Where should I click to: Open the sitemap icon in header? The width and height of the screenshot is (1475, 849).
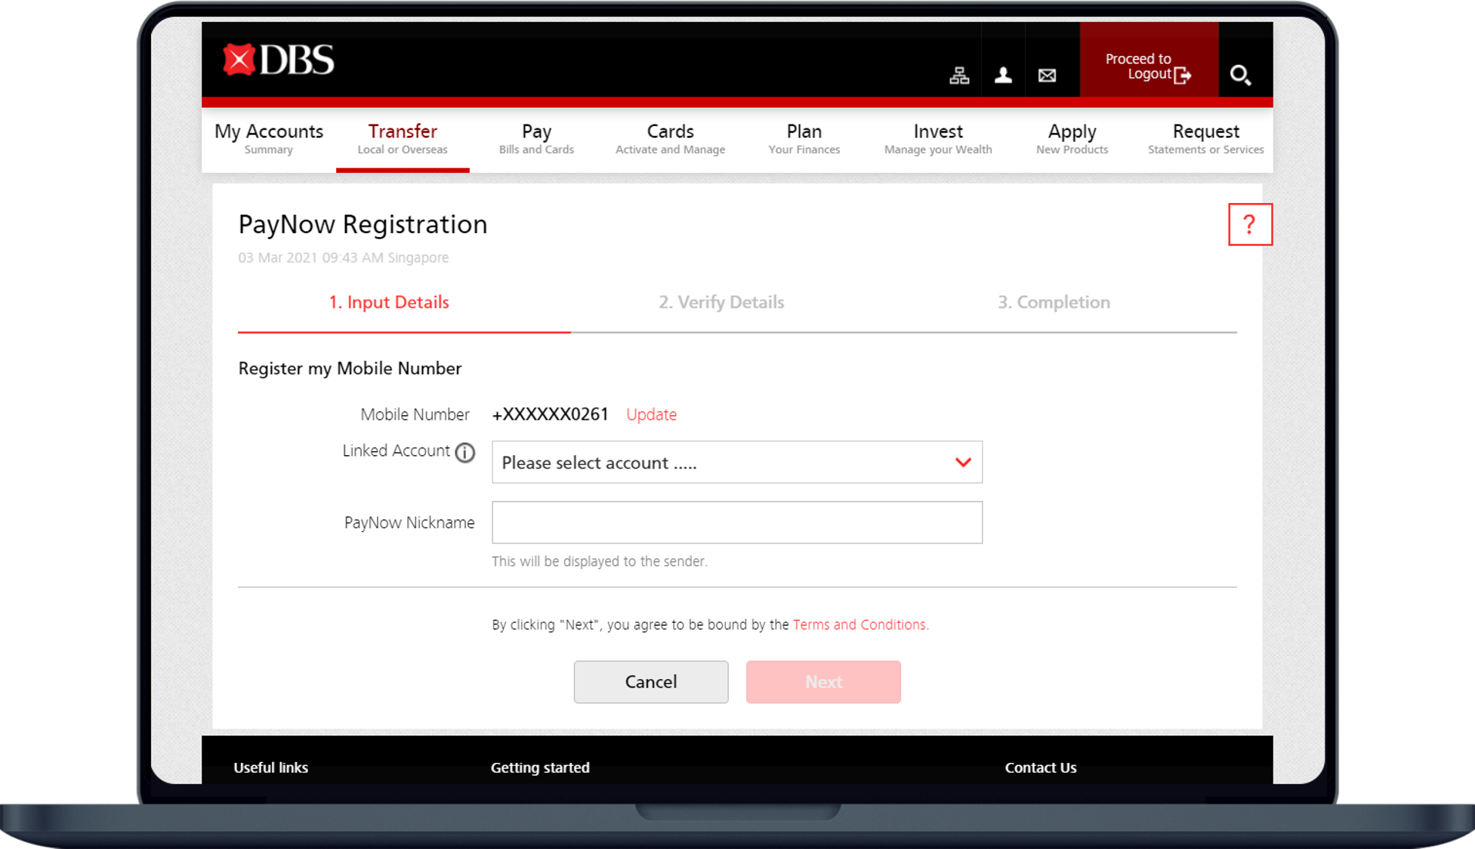(959, 75)
